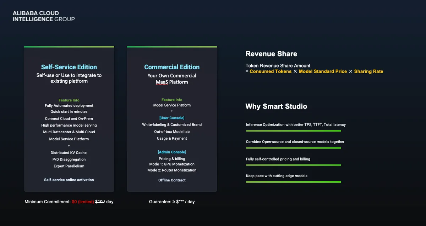Click the Offline Contract label
The width and height of the screenshot is (426, 226).
[x=172, y=180]
